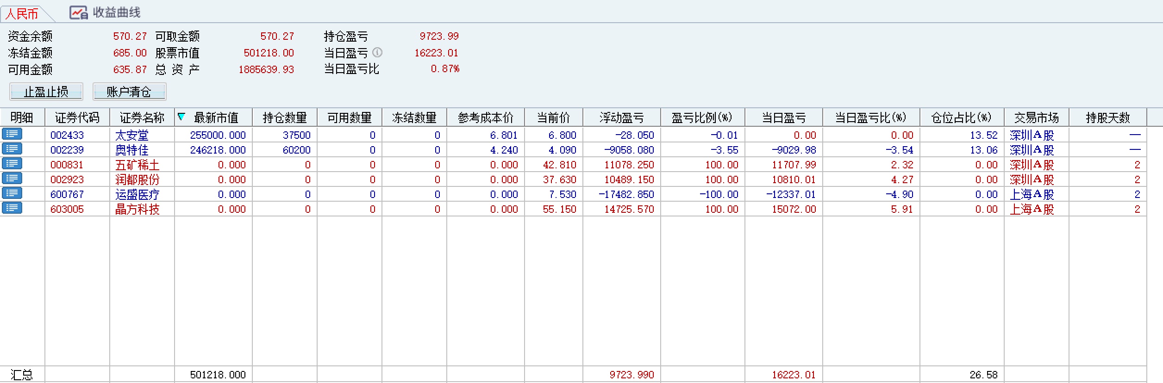Sort by 冻结数量 column header
Screen dimensions: 1163x383
click(414, 117)
